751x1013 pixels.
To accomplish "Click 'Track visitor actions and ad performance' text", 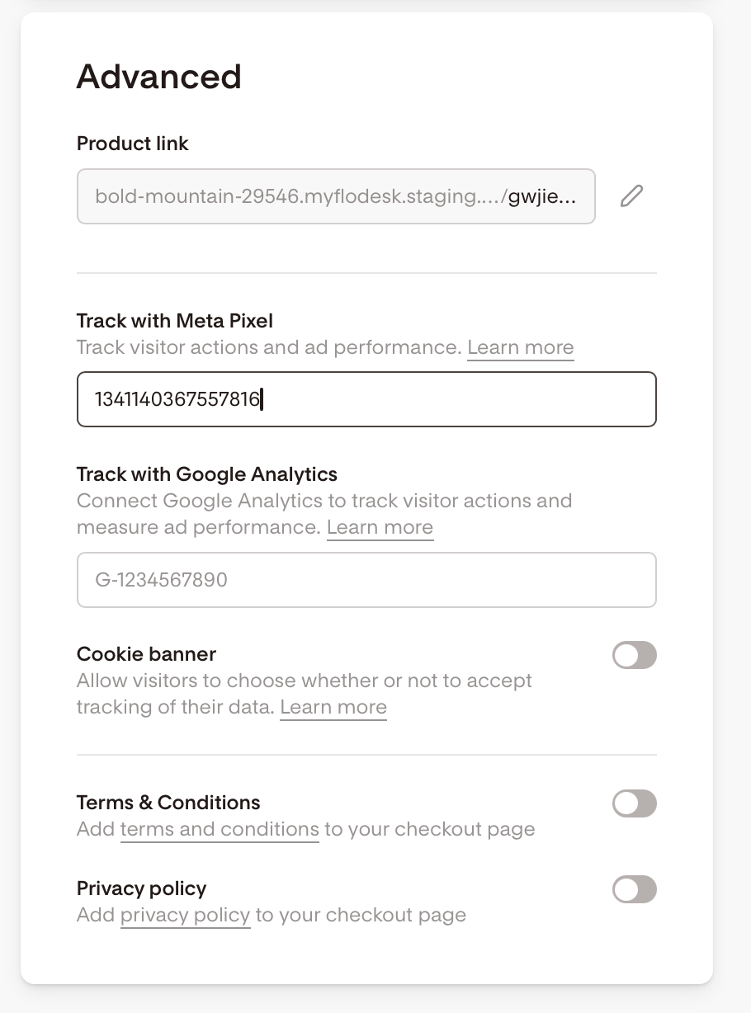I will point(268,347).
